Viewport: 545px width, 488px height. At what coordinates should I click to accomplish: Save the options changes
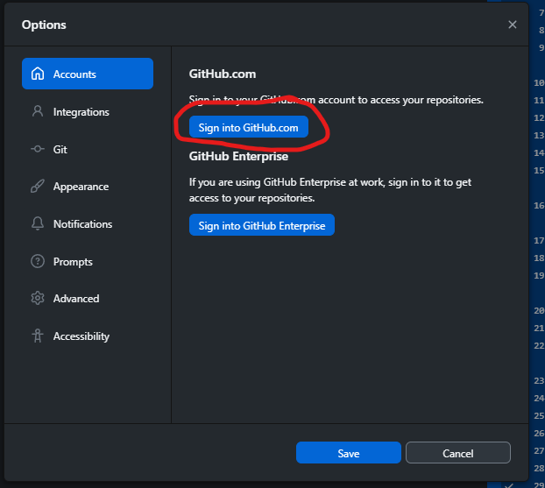coord(349,453)
